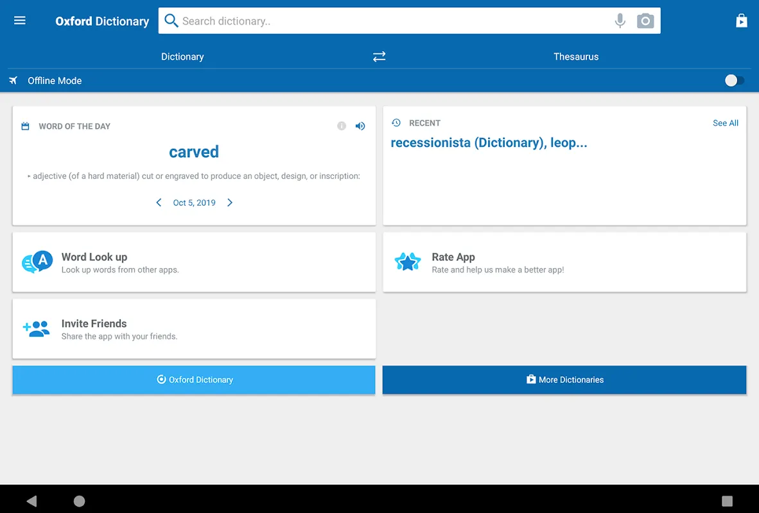Click the WORD OF THE DAY heading
Image resolution: width=759 pixels, height=513 pixels.
pos(74,126)
